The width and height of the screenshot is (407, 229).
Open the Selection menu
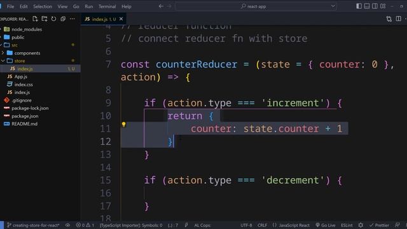(43, 6)
